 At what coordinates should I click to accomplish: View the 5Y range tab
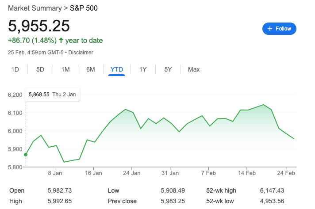pos(168,69)
